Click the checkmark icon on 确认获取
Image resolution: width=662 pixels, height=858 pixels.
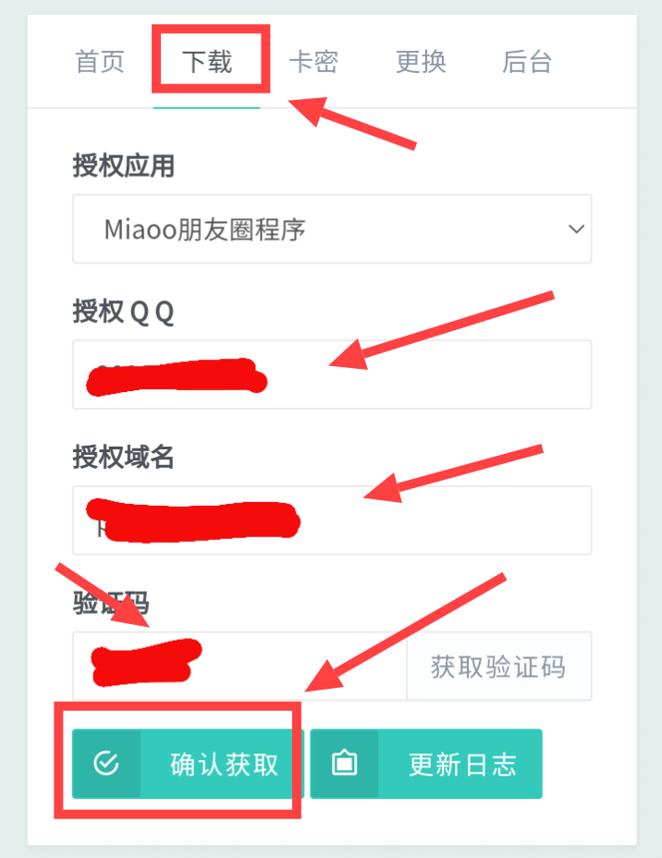pos(106,764)
